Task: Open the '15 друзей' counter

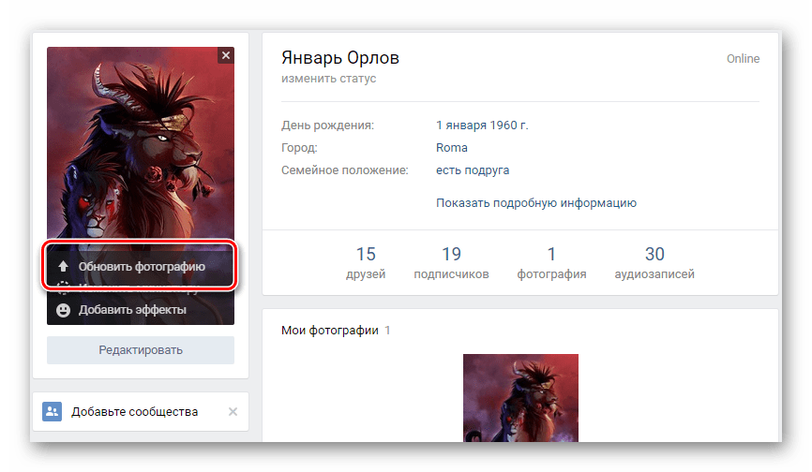Action: point(366,262)
